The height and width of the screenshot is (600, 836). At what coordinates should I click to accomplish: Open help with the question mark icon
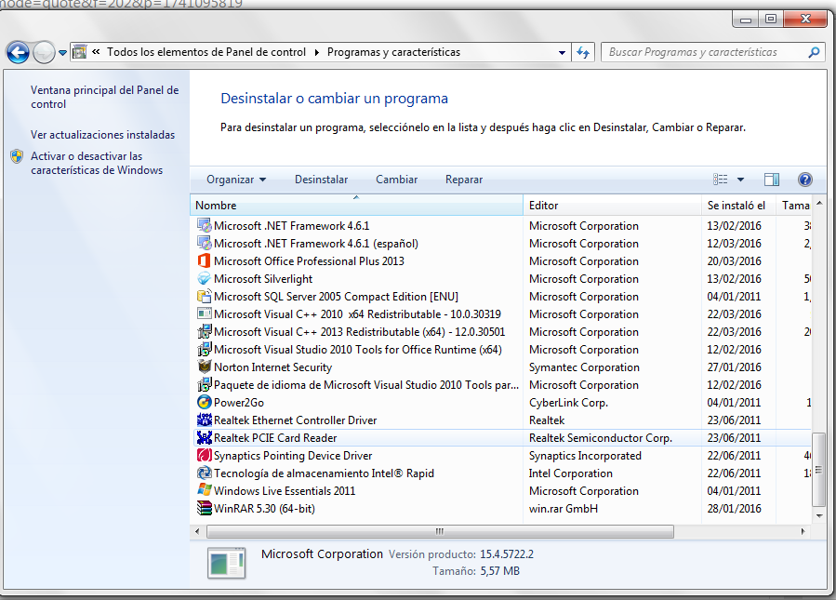805,180
